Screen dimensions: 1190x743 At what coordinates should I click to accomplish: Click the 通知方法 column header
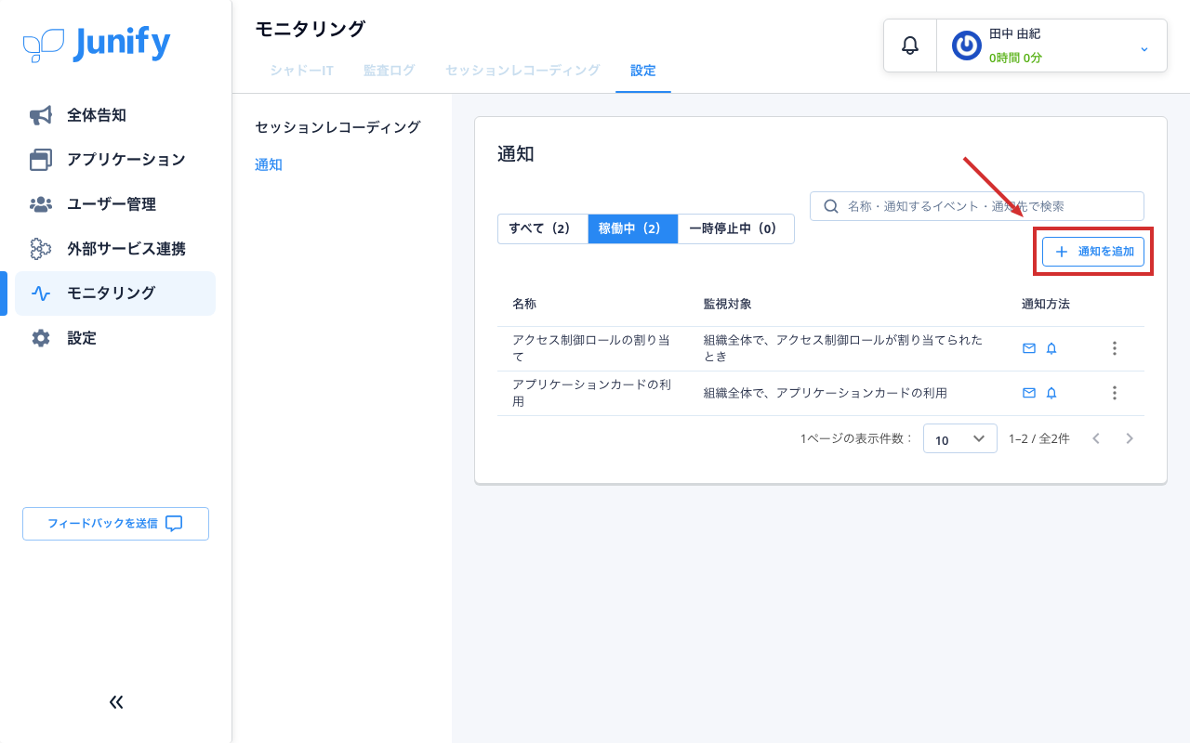pos(1046,305)
